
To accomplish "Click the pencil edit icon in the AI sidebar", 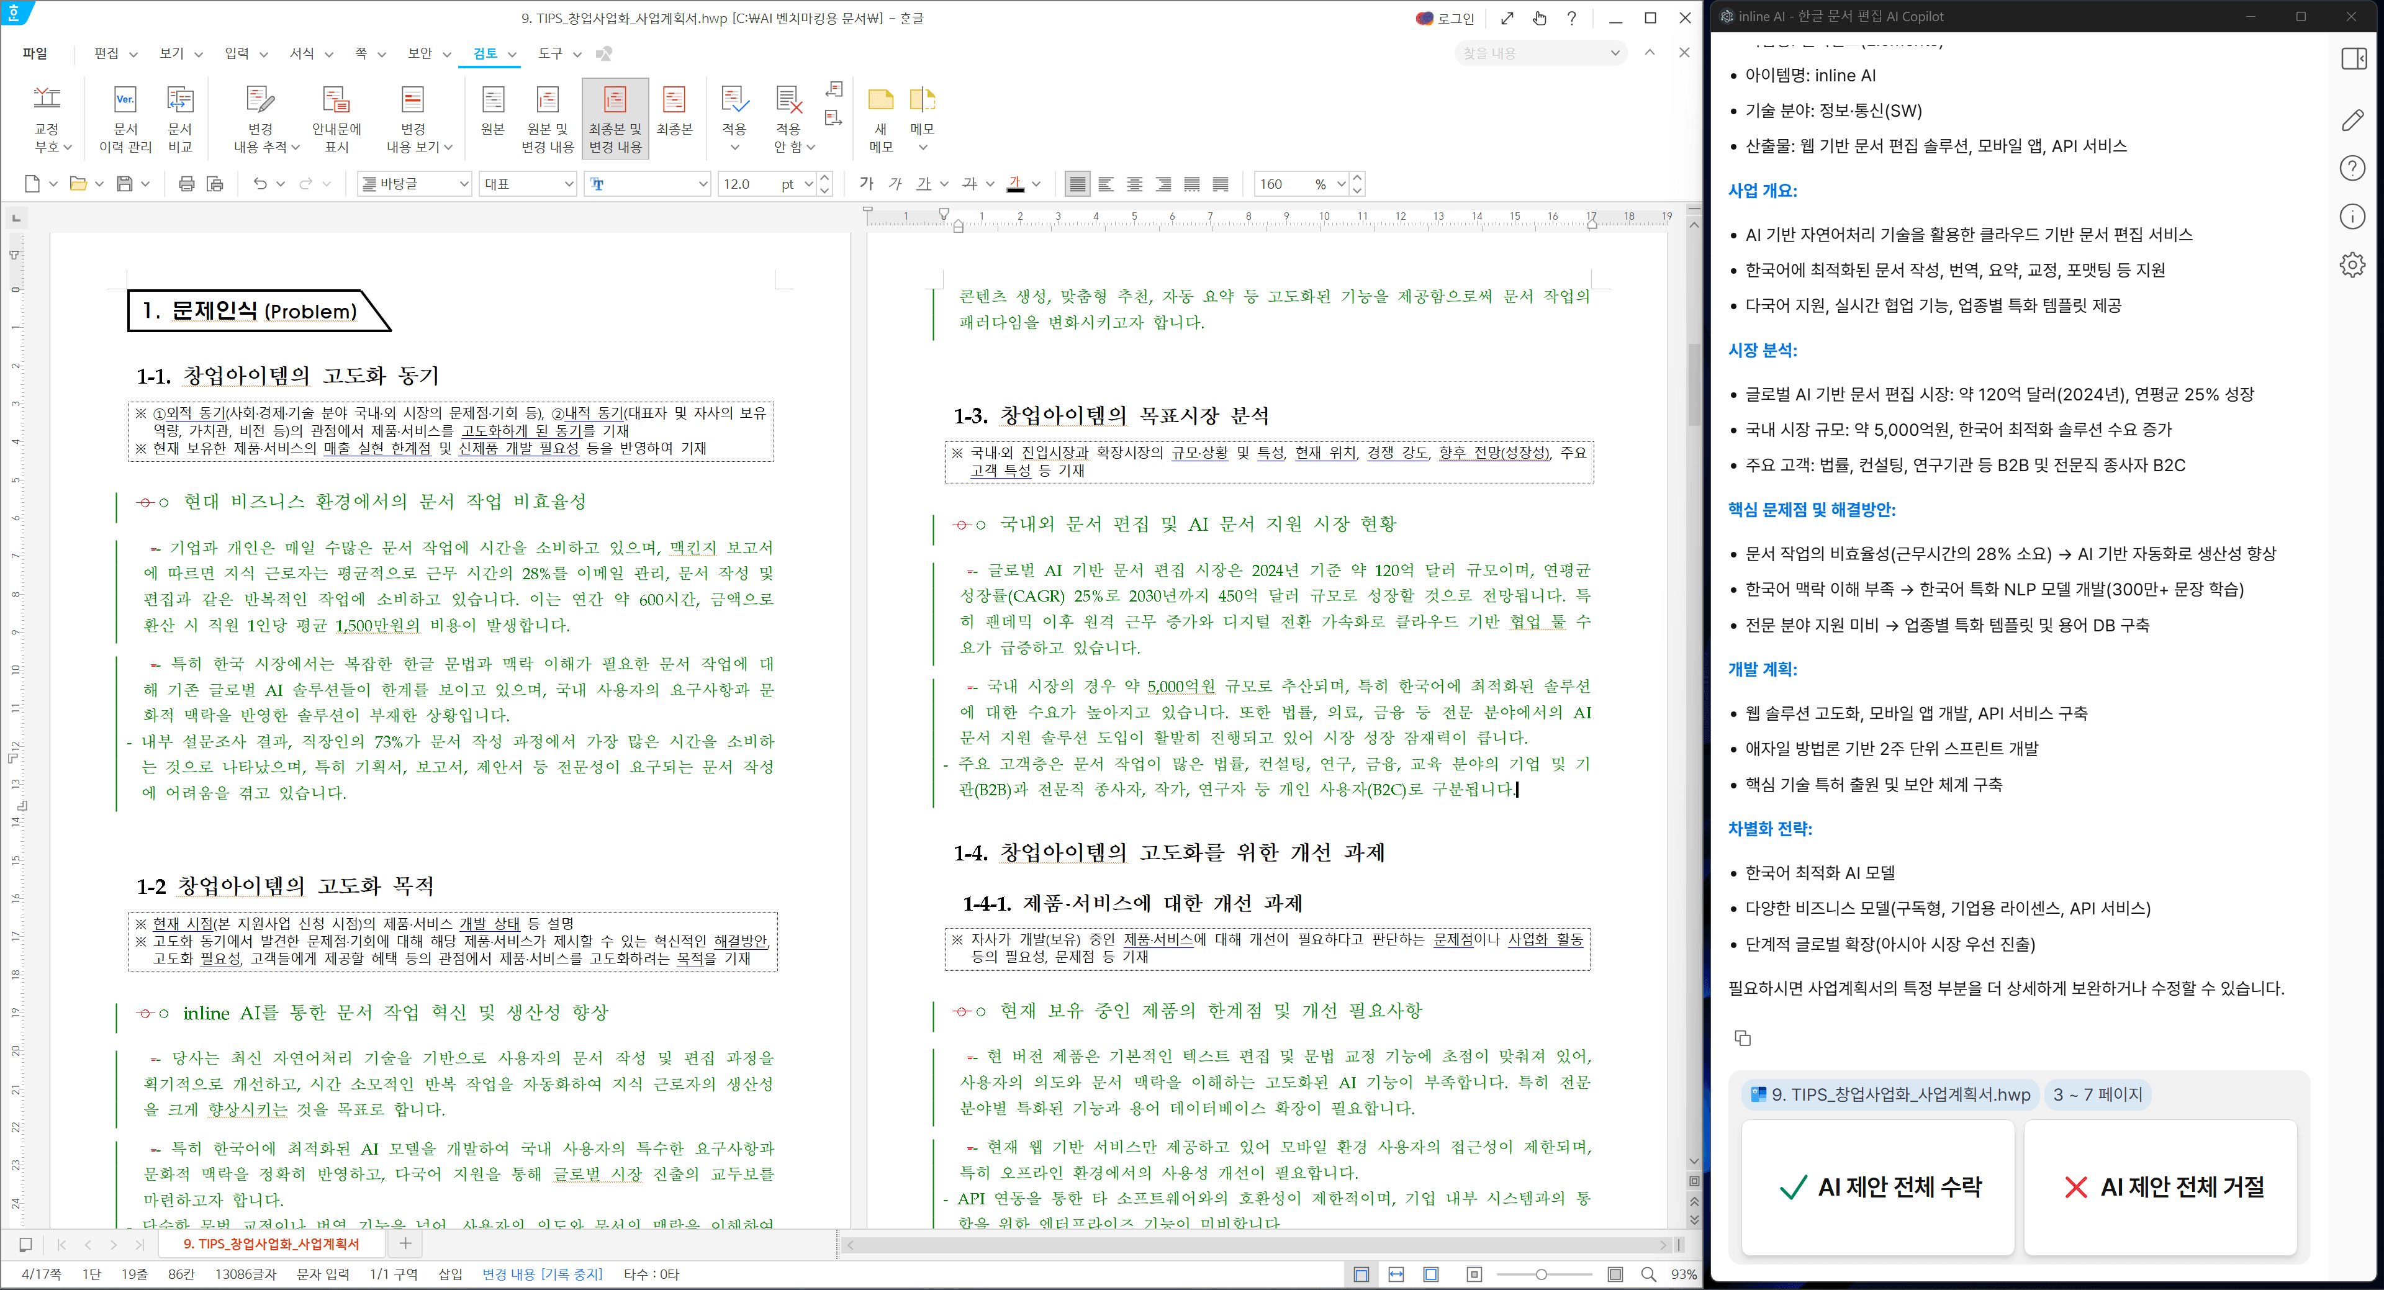I will pyautogui.click(x=2352, y=120).
